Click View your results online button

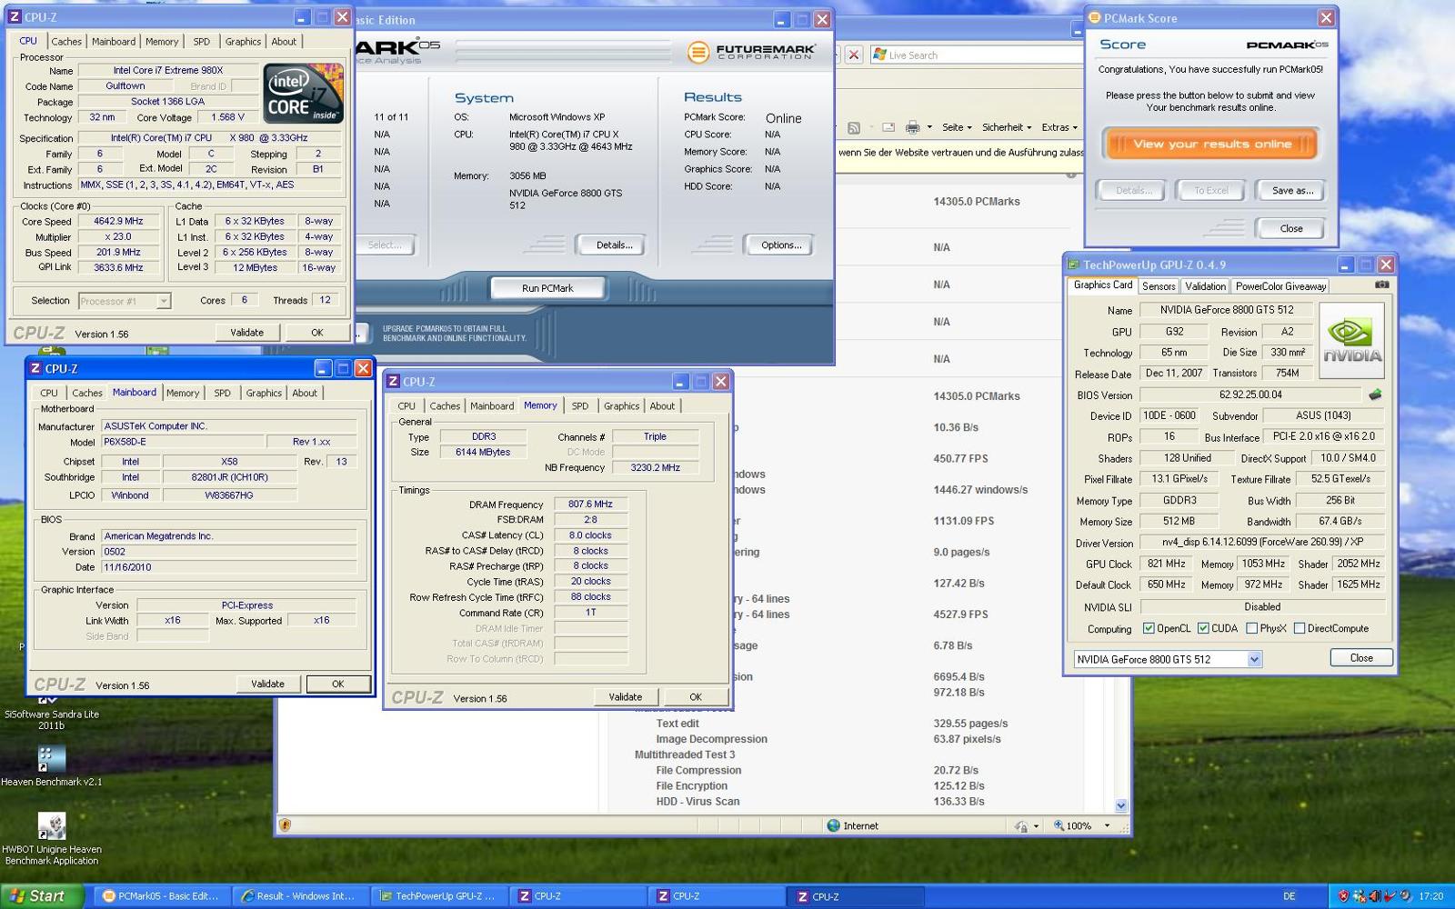(x=1211, y=144)
